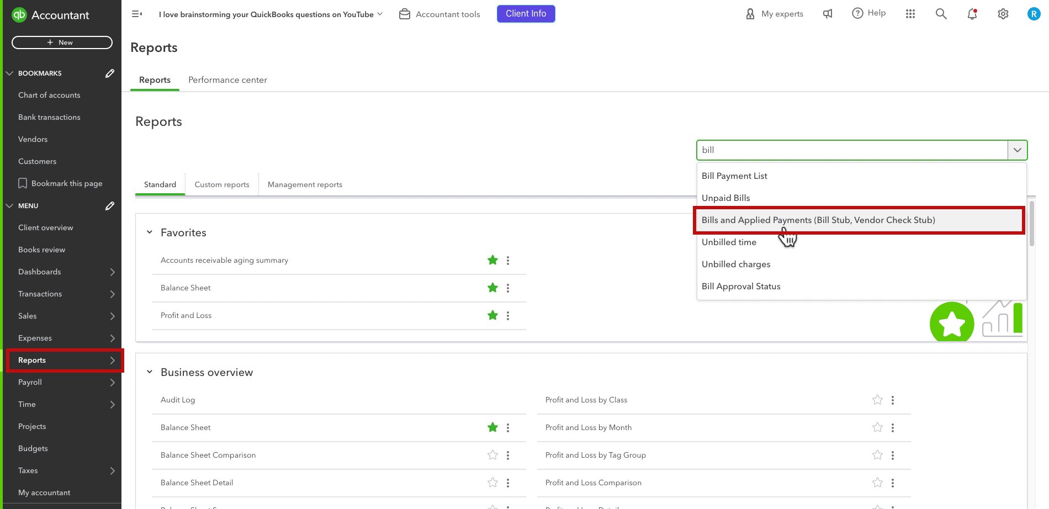Open the notifications bell icon

click(x=972, y=14)
